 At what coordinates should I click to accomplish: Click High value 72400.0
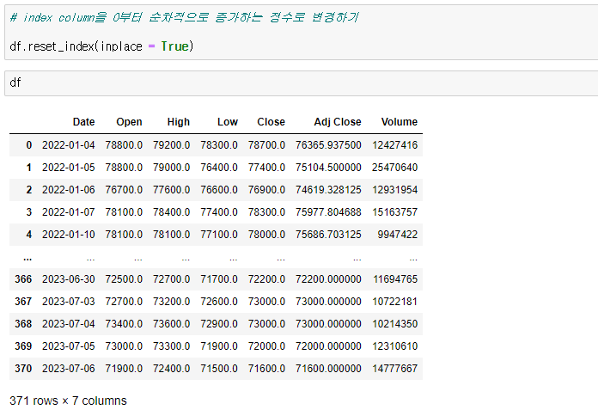[172, 368]
